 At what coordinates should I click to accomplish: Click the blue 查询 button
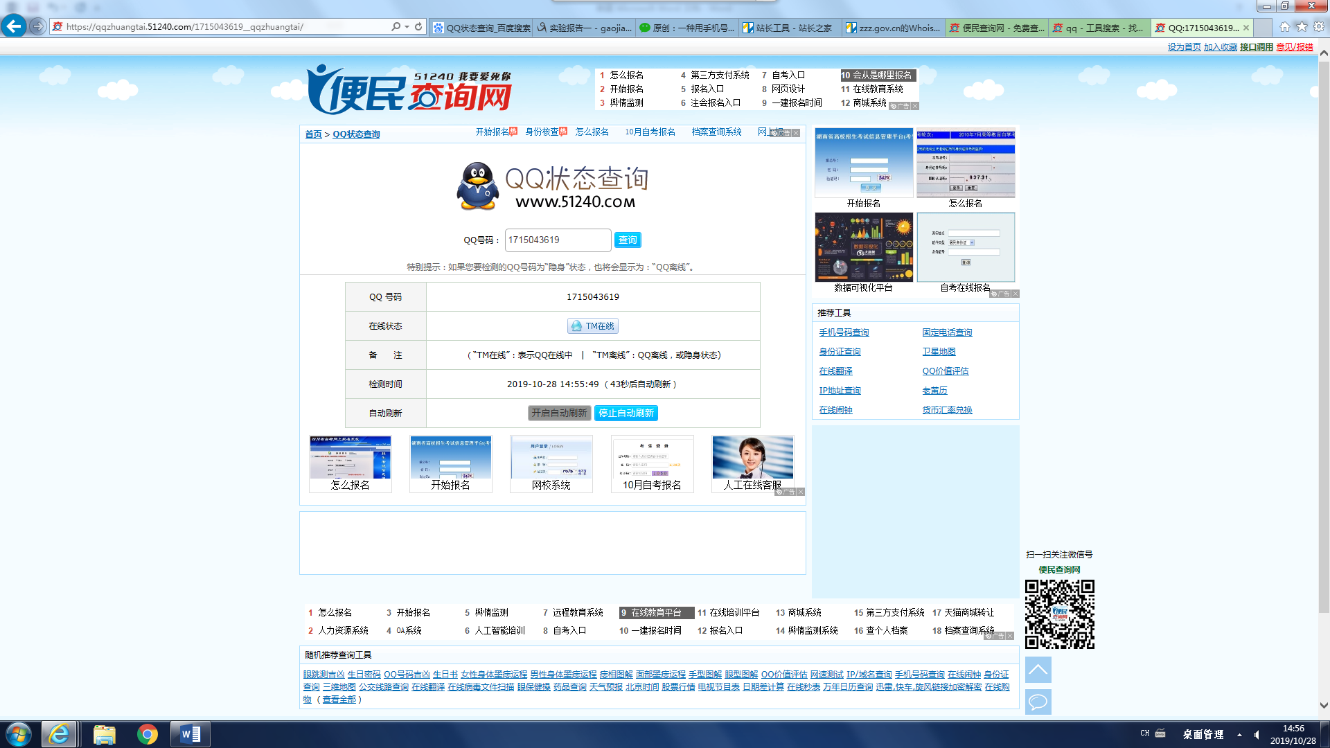point(628,240)
